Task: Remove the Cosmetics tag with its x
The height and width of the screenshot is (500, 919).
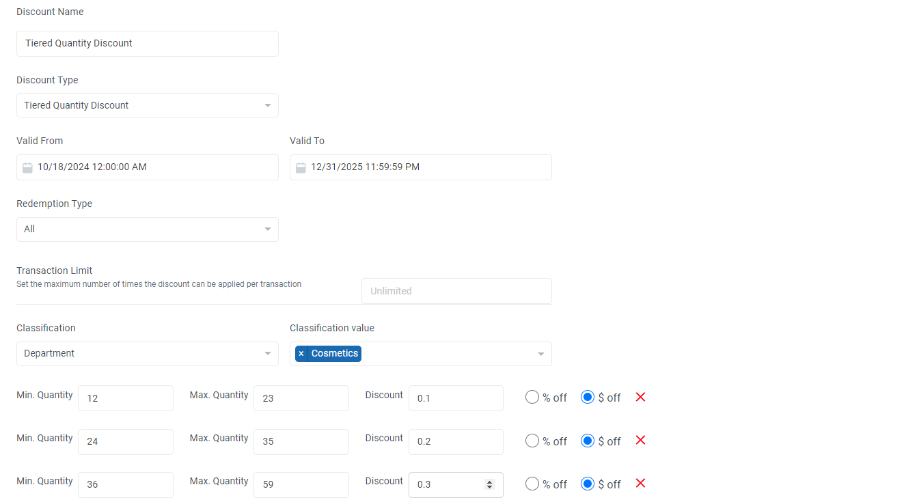Action: [301, 354]
